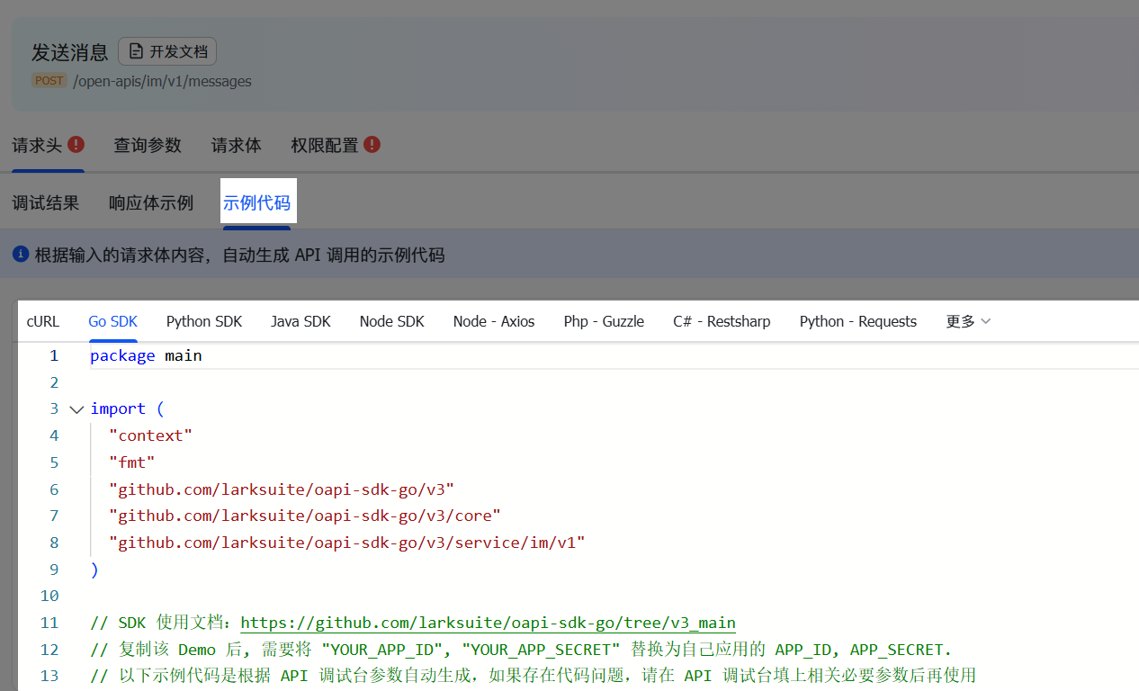The width and height of the screenshot is (1139, 691).
Task: Open the 权限配置 tab
Action: point(324,145)
